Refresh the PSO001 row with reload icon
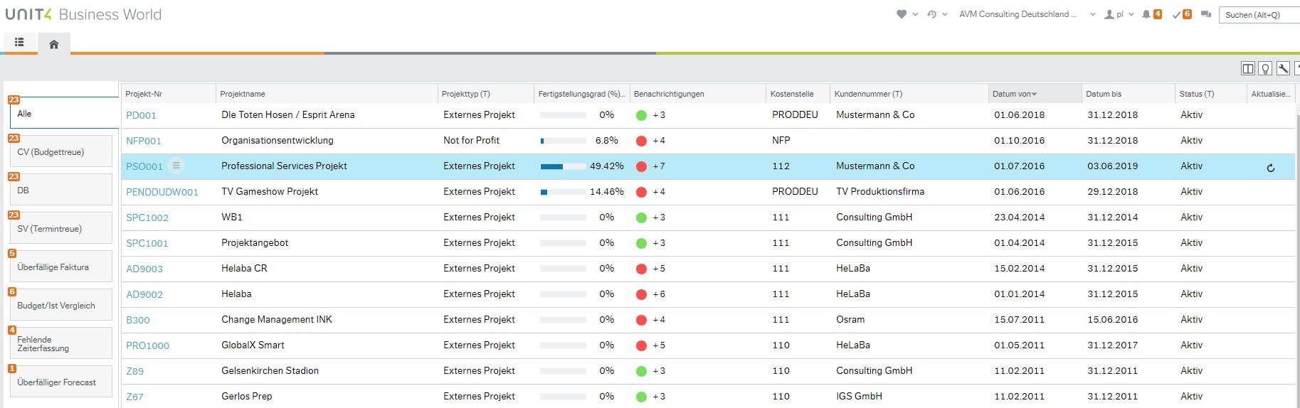This screenshot has height=408, width=1300. [x=1270, y=168]
